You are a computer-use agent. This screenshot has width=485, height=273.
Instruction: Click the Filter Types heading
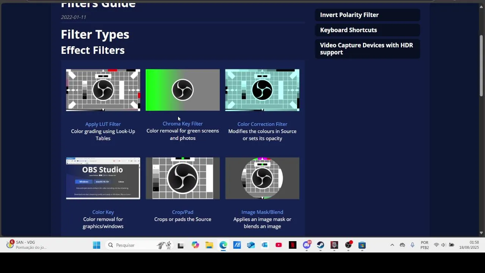(95, 35)
